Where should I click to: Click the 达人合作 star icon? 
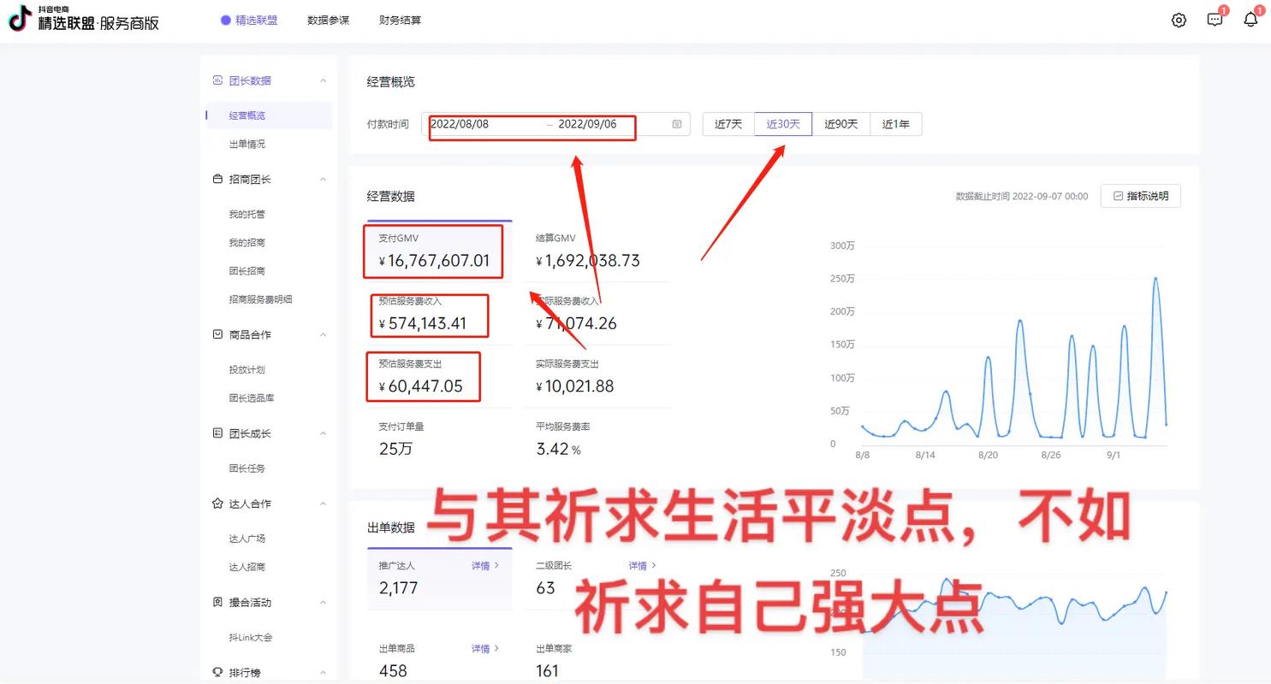[x=217, y=504]
